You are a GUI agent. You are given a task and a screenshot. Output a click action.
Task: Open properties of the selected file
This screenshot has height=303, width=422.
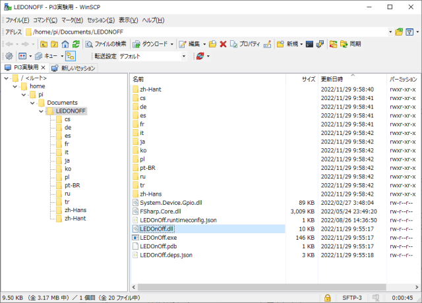point(245,44)
